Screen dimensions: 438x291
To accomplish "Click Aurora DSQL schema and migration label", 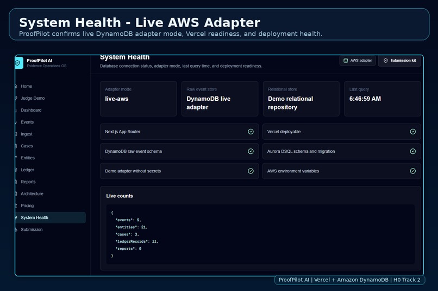I will [301, 152].
